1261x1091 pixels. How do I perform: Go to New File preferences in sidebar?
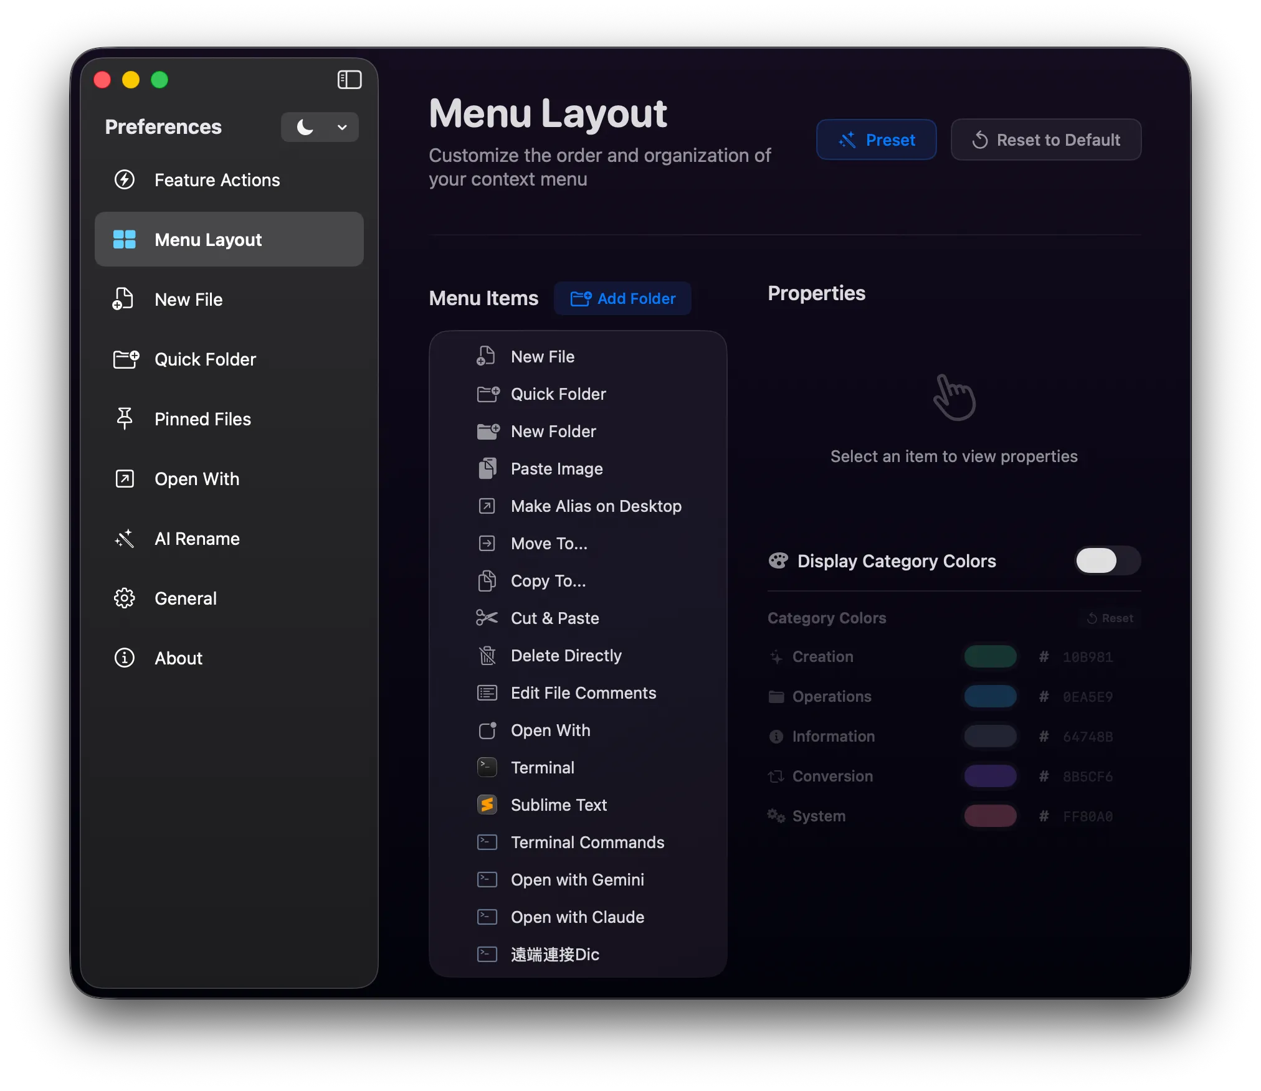(x=229, y=300)
